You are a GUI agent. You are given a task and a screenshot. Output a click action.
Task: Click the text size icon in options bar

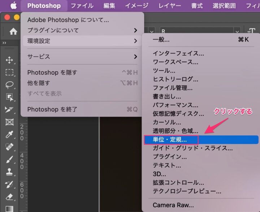[x=251, y=31]
